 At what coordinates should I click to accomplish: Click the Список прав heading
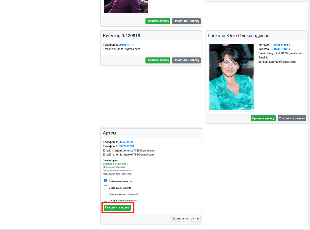pos(110,161)
